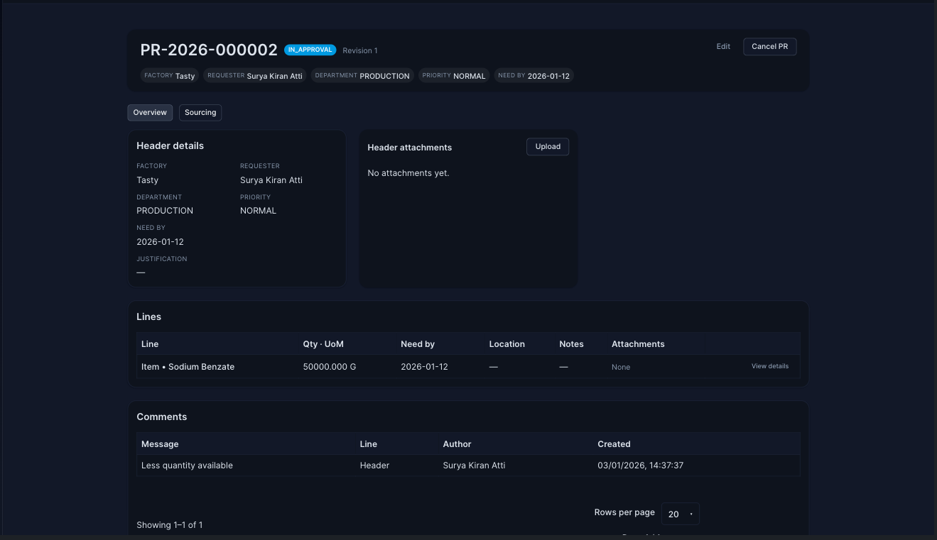Open View details for Sodium Benzate line
937x540 pixels.
(x=769, y=367)
